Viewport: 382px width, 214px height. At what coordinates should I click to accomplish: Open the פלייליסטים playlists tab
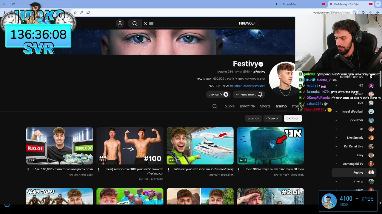[247, 106]
